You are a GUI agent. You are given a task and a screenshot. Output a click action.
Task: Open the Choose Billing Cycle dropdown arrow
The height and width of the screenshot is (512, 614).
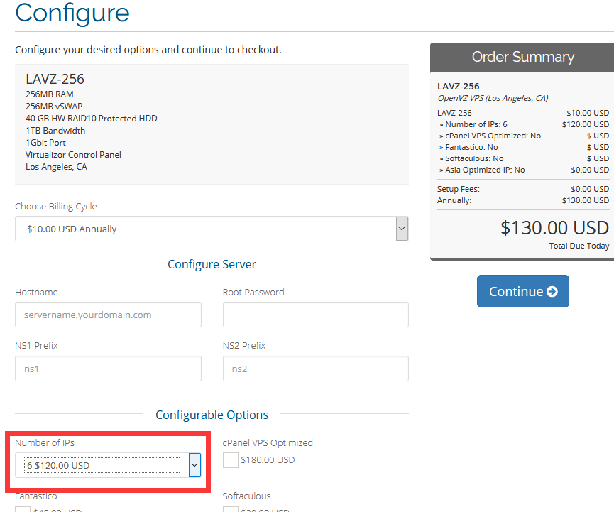(402, 229)
